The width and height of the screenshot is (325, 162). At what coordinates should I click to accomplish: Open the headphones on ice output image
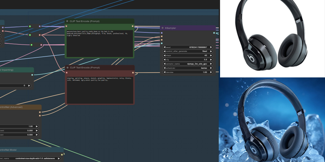pyautogui.click(x=272, y=120)
